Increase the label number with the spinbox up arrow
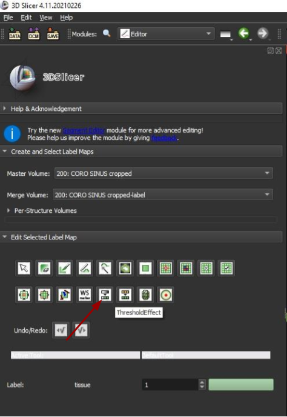Viewport: 287px width, 417px height. [202, 382]
